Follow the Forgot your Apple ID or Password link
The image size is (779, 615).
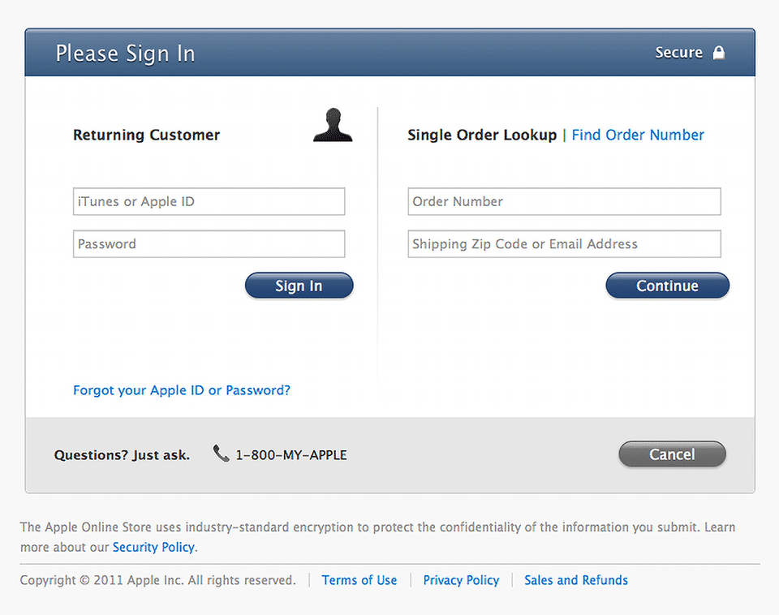point(182,390)
